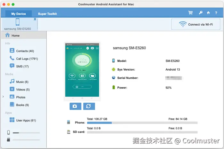Click the macOS green zoom window button
Screen dimensions: 224x149
13,4
